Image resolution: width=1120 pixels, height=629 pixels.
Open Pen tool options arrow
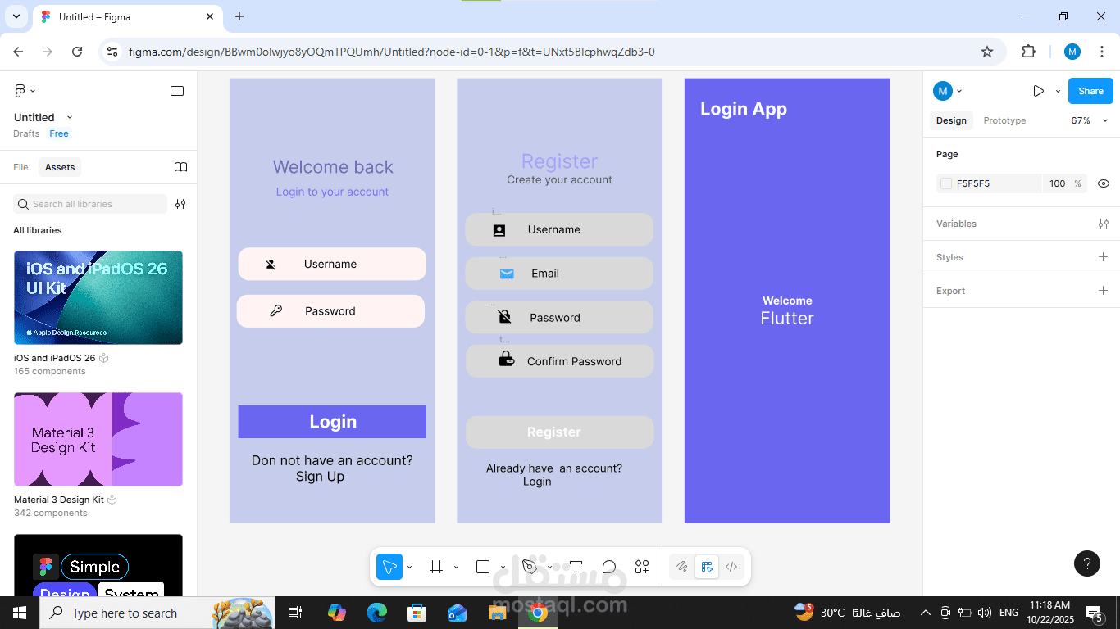pyautogui.click(x=549, y=567)
